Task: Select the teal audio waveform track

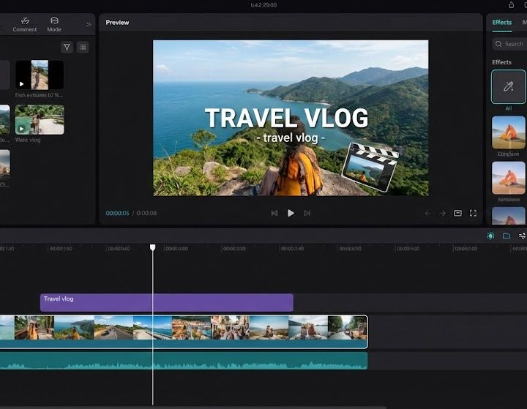Action: click(x=184, y=361)
